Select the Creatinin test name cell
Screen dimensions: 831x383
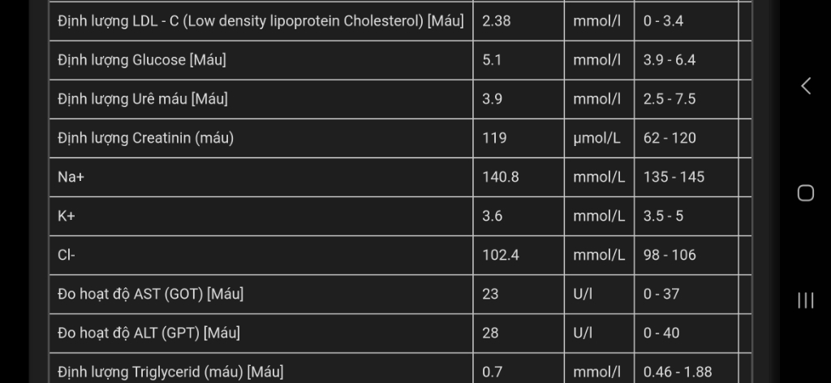coord(146,138)
